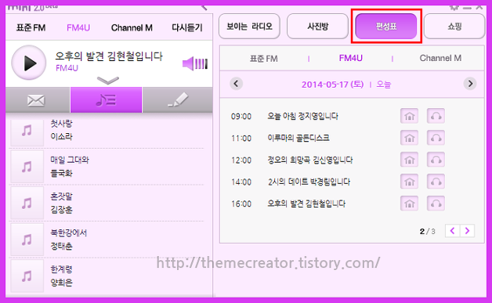Open homepage icon for 2시의 데이트 박경림입니다
The image size is (492, 303).
pyautogui.click(x=409, y=182)
